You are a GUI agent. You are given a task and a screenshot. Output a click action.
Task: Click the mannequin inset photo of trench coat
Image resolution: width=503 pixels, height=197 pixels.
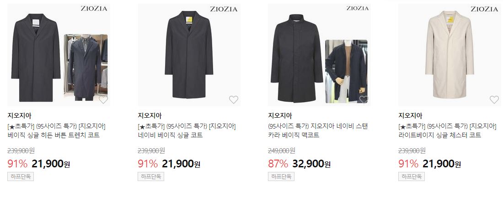[86, 67]
